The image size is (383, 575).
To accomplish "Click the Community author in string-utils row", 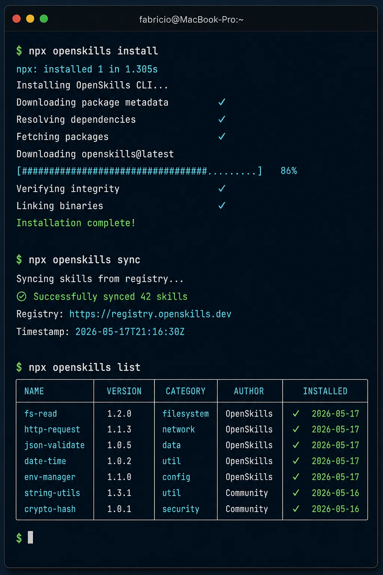I will 247,493.
